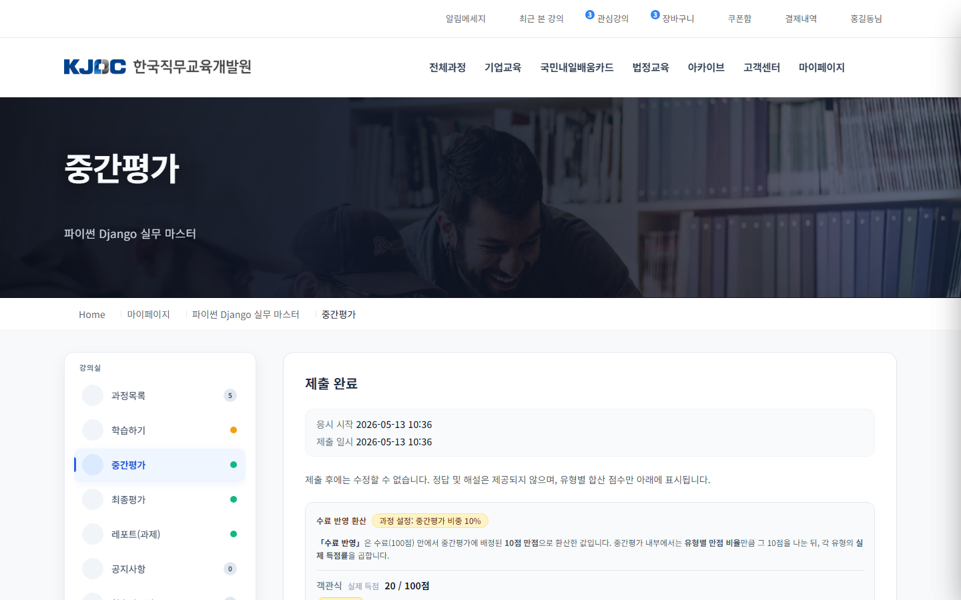Click the 장바구니 count badge
The height and width of the screenshot is (600, 961).
click(655, 15)
